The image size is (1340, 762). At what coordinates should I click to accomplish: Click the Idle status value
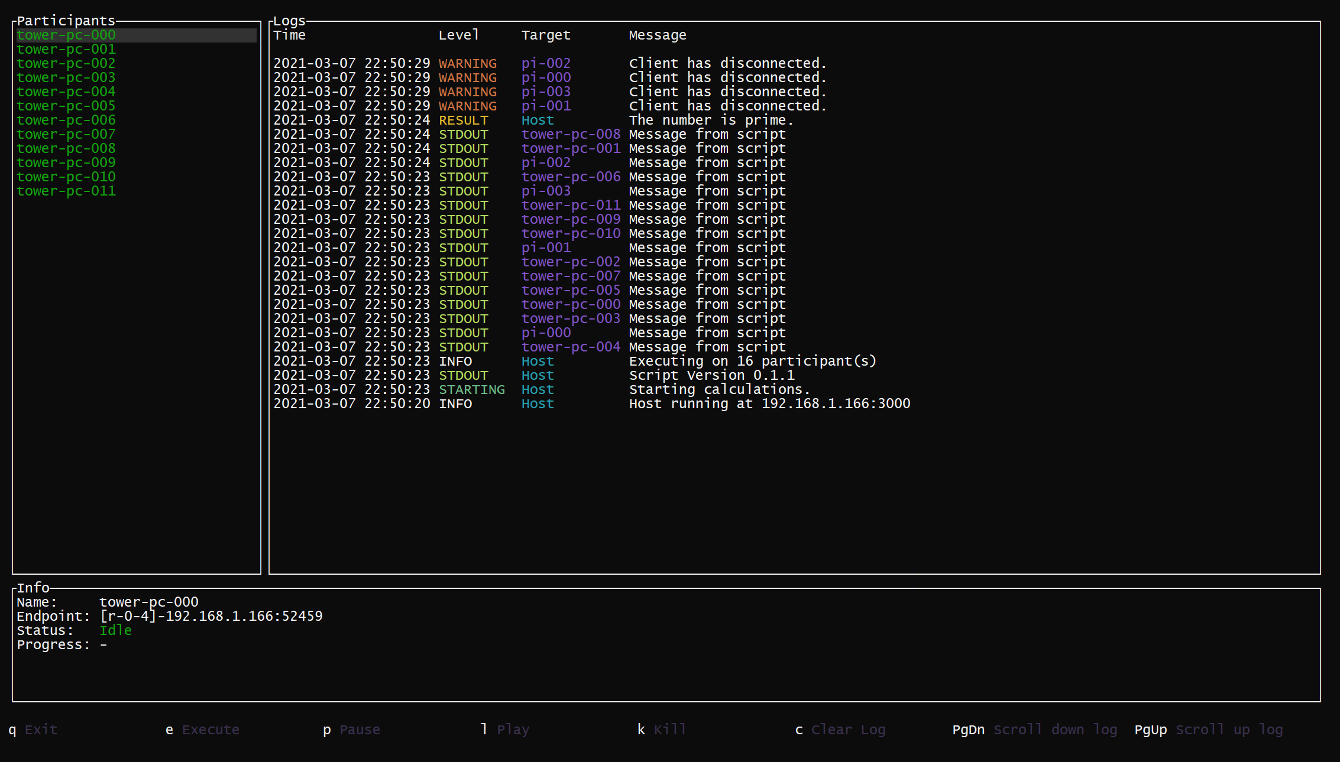[115, 631]
